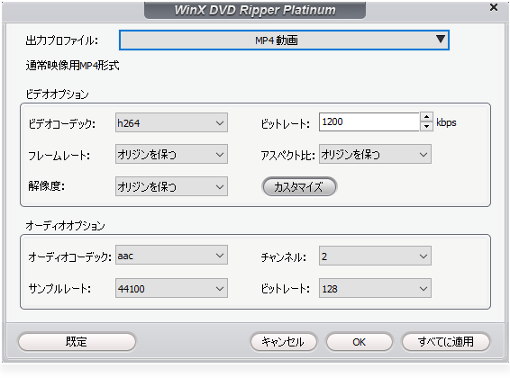510x378 pixels.
Task: Open the アスペクト比 dropdown
Action: (x=375, y=154)
